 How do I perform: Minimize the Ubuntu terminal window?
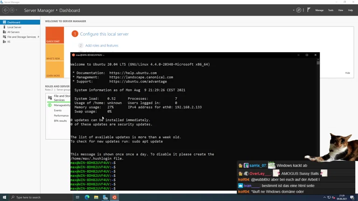point(298,55)
